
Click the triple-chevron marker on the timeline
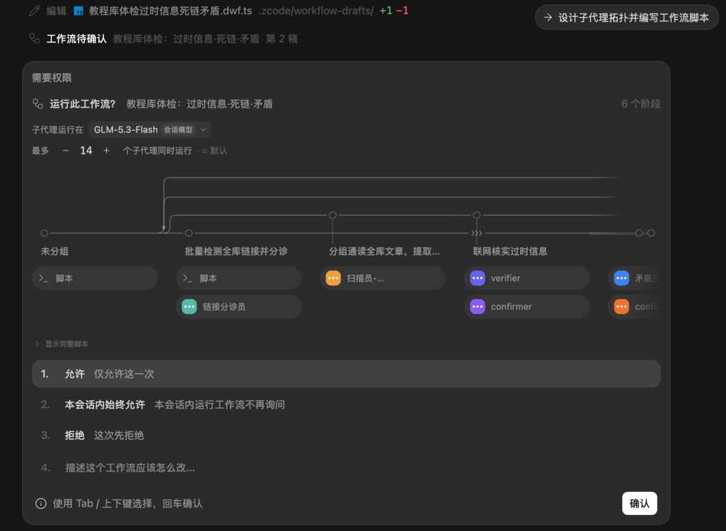click(477, 233)
